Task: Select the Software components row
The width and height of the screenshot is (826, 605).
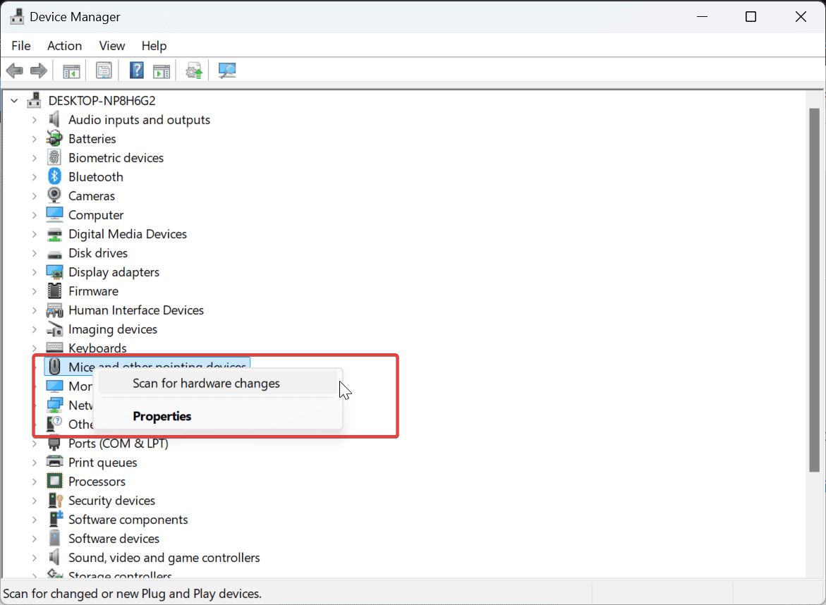Action: [128, 520]
